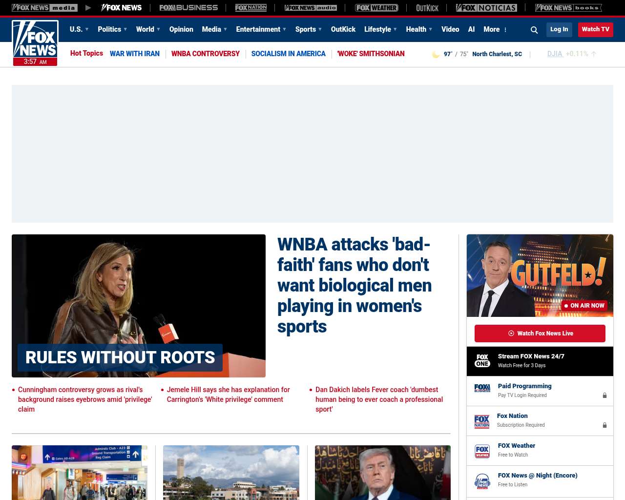
Task: Open the OutKick network logo
Action: (x=427, y=8)
